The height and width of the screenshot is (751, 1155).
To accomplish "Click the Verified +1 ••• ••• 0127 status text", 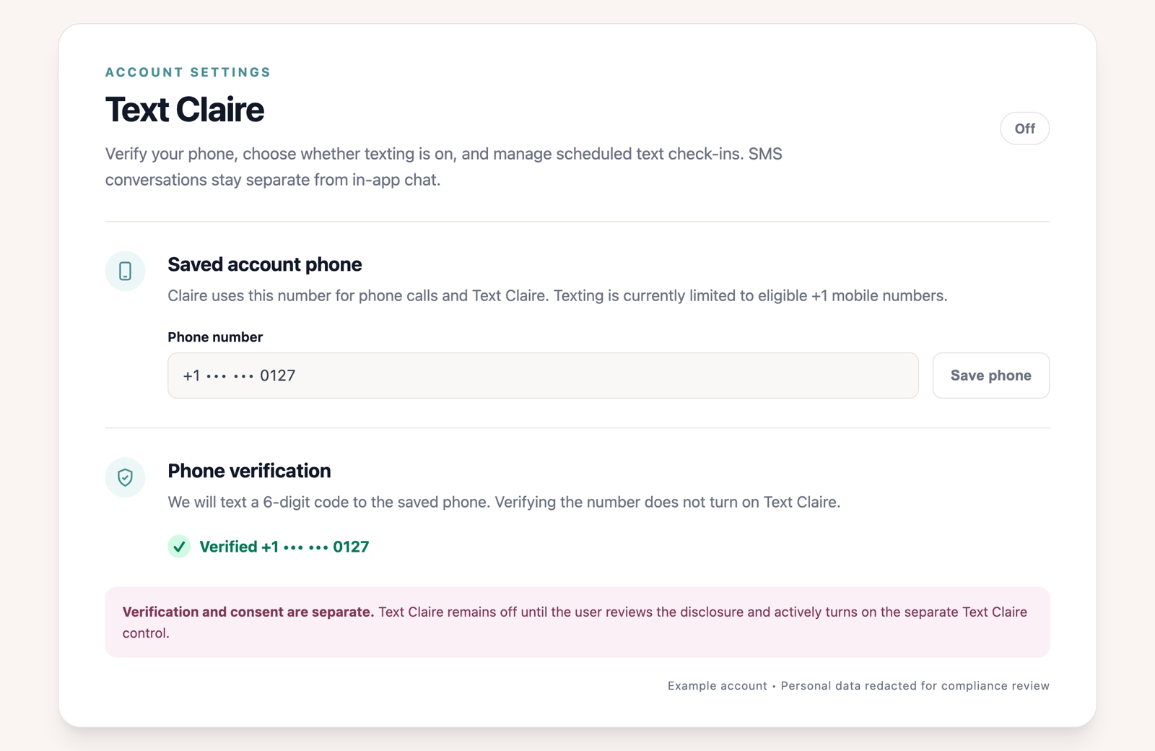I will (284, 547).
